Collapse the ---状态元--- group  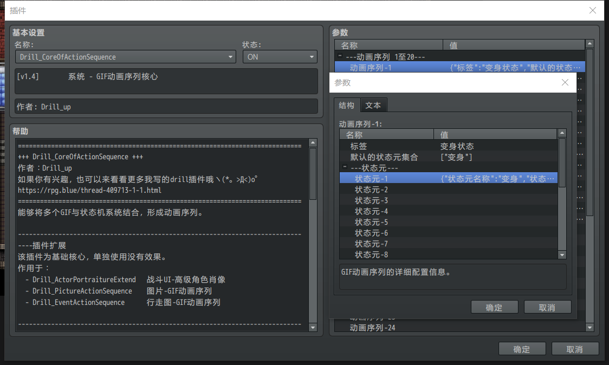(345, 167)
